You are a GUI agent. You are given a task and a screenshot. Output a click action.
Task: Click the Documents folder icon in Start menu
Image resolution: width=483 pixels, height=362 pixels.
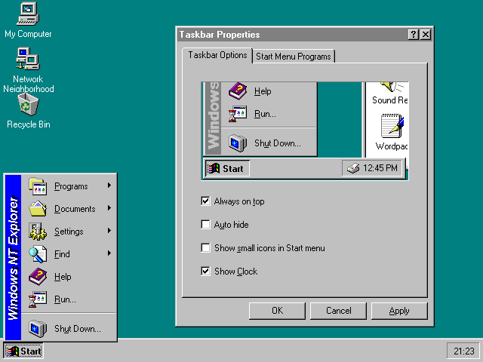click(x=38, y=209)
